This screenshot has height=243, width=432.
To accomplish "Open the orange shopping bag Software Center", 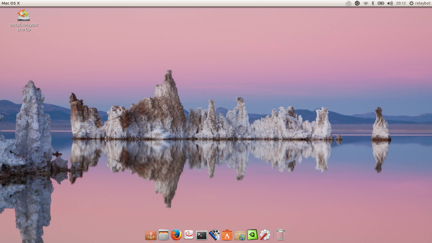I will click(227, 235).
